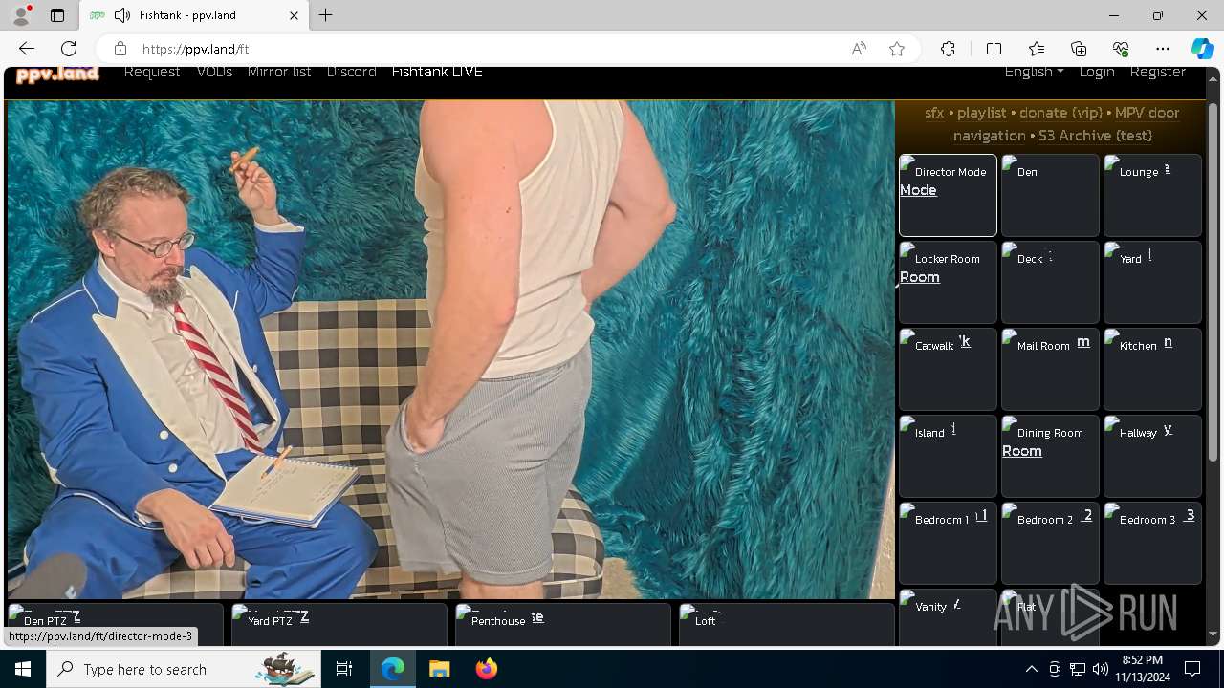
Task: Open File Explorer from taskbar
Action: pos(439,669)
